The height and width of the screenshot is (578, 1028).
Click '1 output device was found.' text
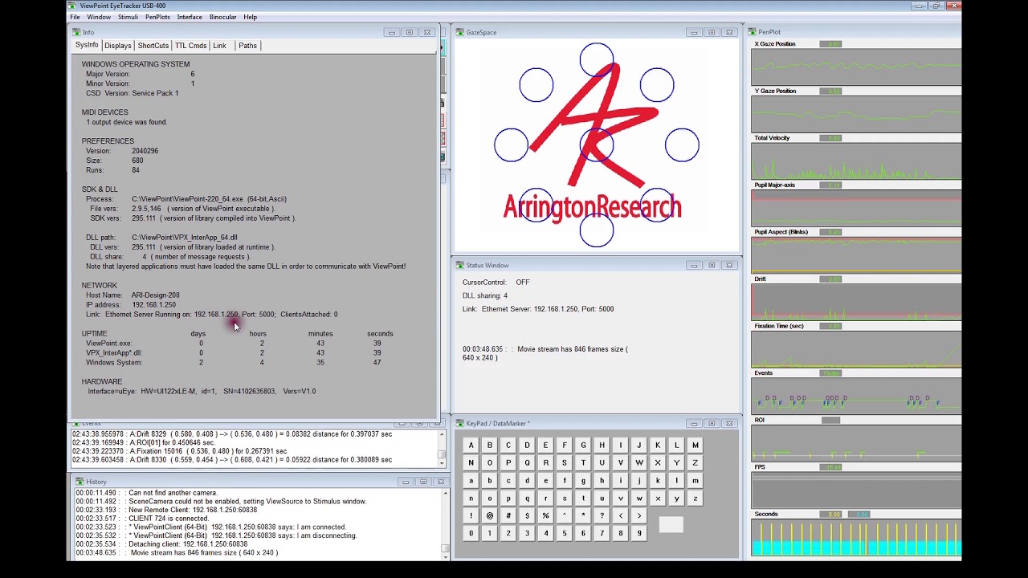(x=127, y=122)
